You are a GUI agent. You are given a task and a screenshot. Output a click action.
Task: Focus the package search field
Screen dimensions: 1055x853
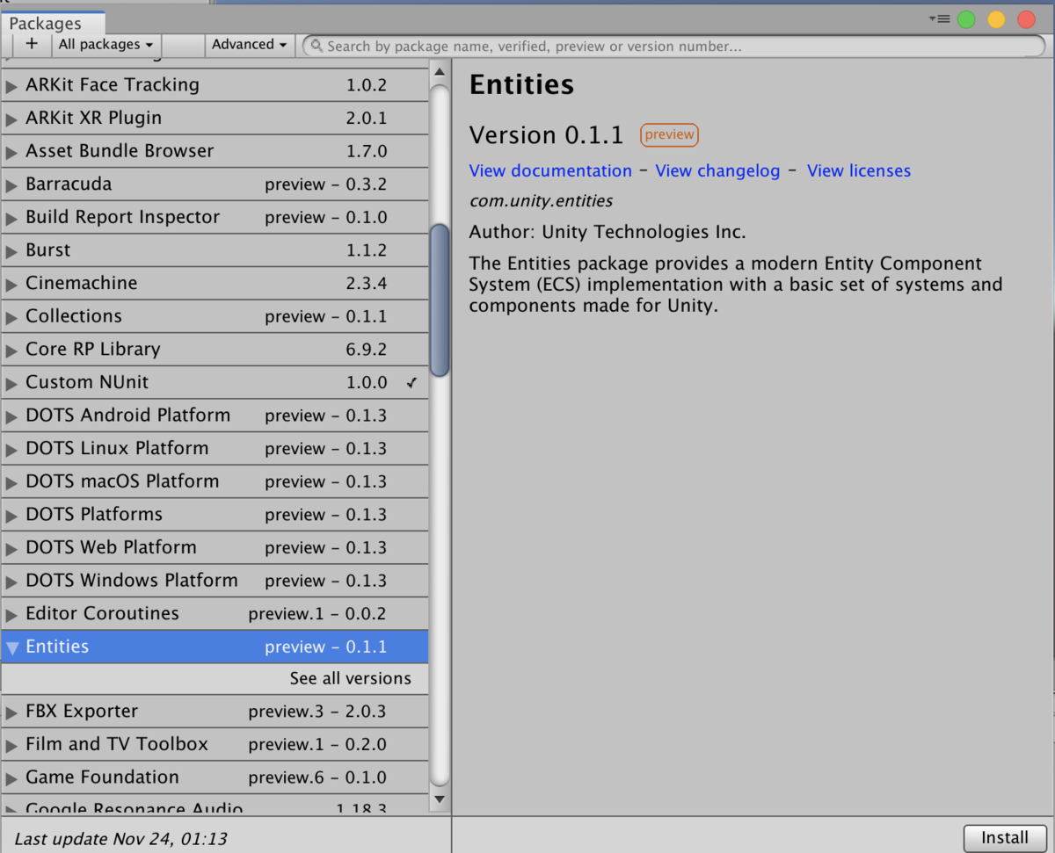(673, 46)
